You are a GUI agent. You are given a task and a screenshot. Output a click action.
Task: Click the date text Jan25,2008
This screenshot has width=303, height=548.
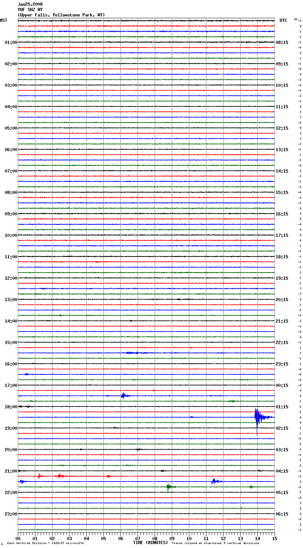point(30,4)
